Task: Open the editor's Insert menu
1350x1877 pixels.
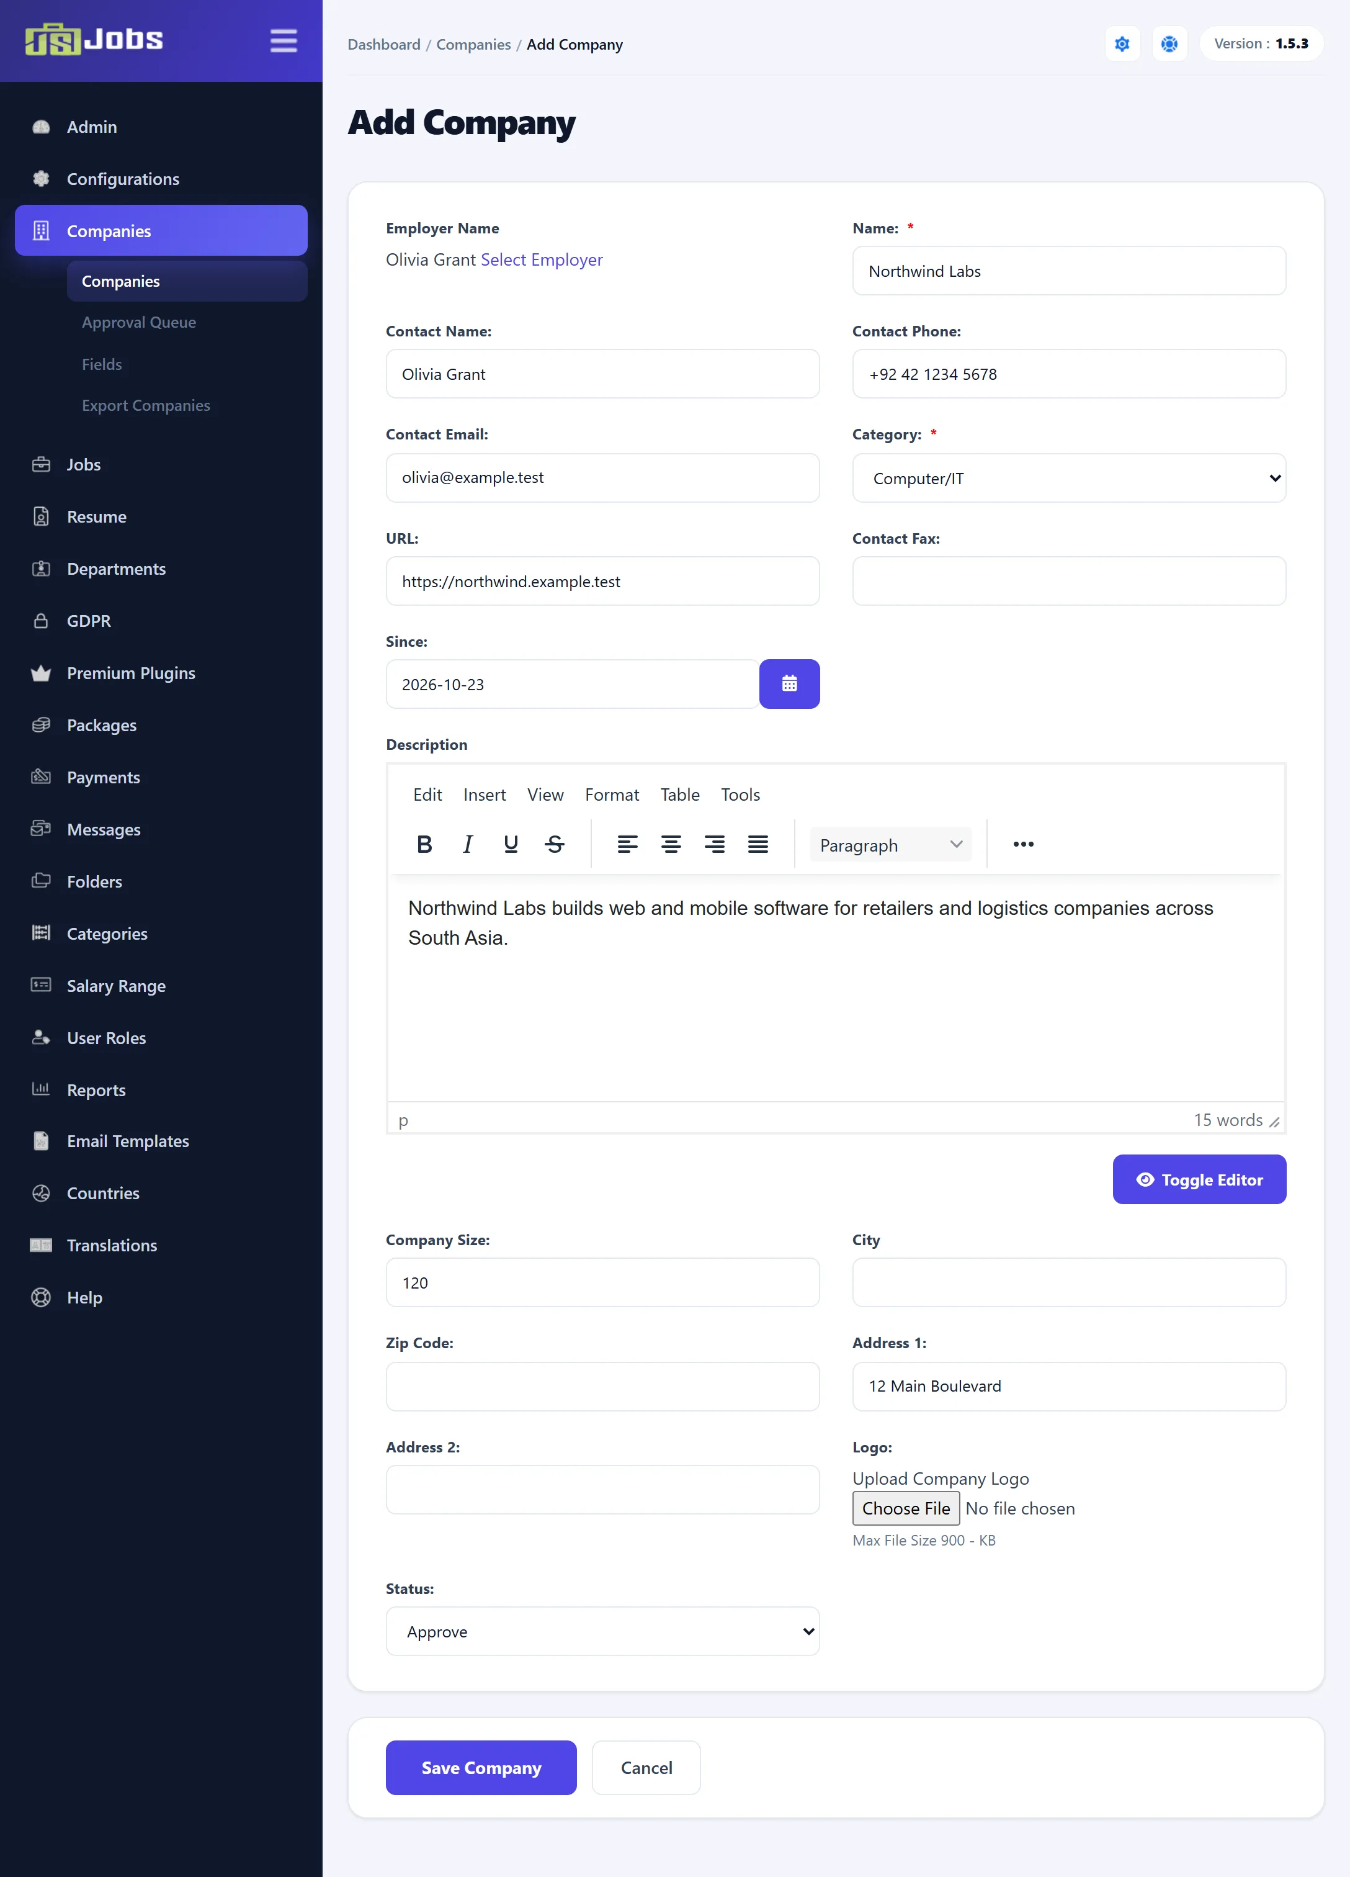Action: coord(485,794)
